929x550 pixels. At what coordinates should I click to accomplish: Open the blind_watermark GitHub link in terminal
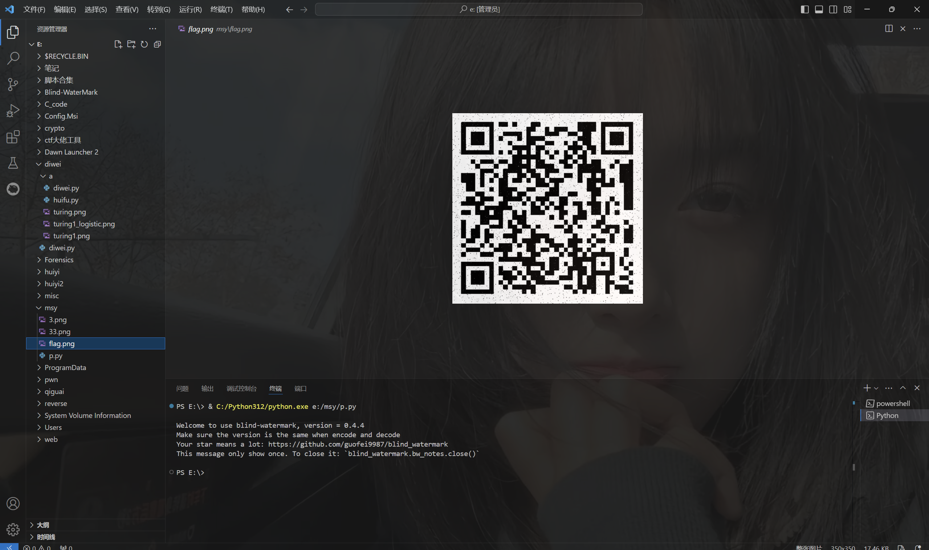tap(358, 444)
